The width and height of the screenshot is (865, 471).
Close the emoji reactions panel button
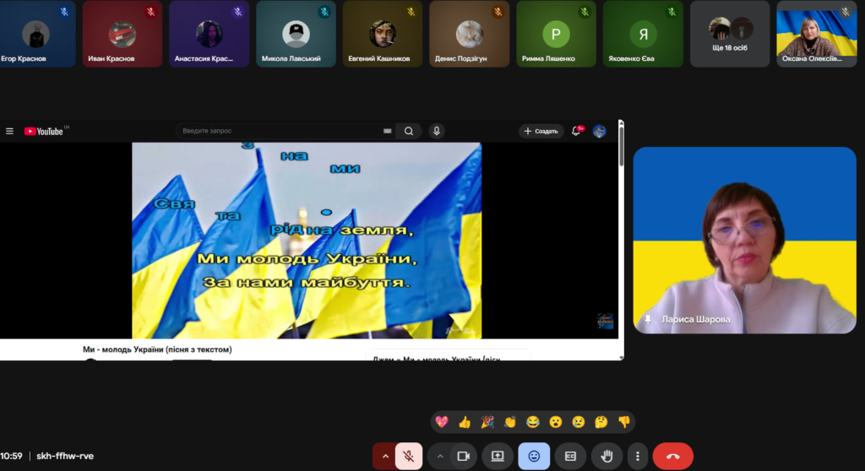pyautogui.click(x=534, y=456)
